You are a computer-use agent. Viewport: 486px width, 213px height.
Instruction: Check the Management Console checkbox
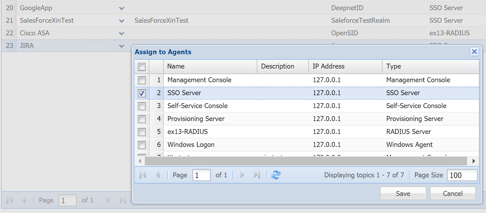coord(142,80)
